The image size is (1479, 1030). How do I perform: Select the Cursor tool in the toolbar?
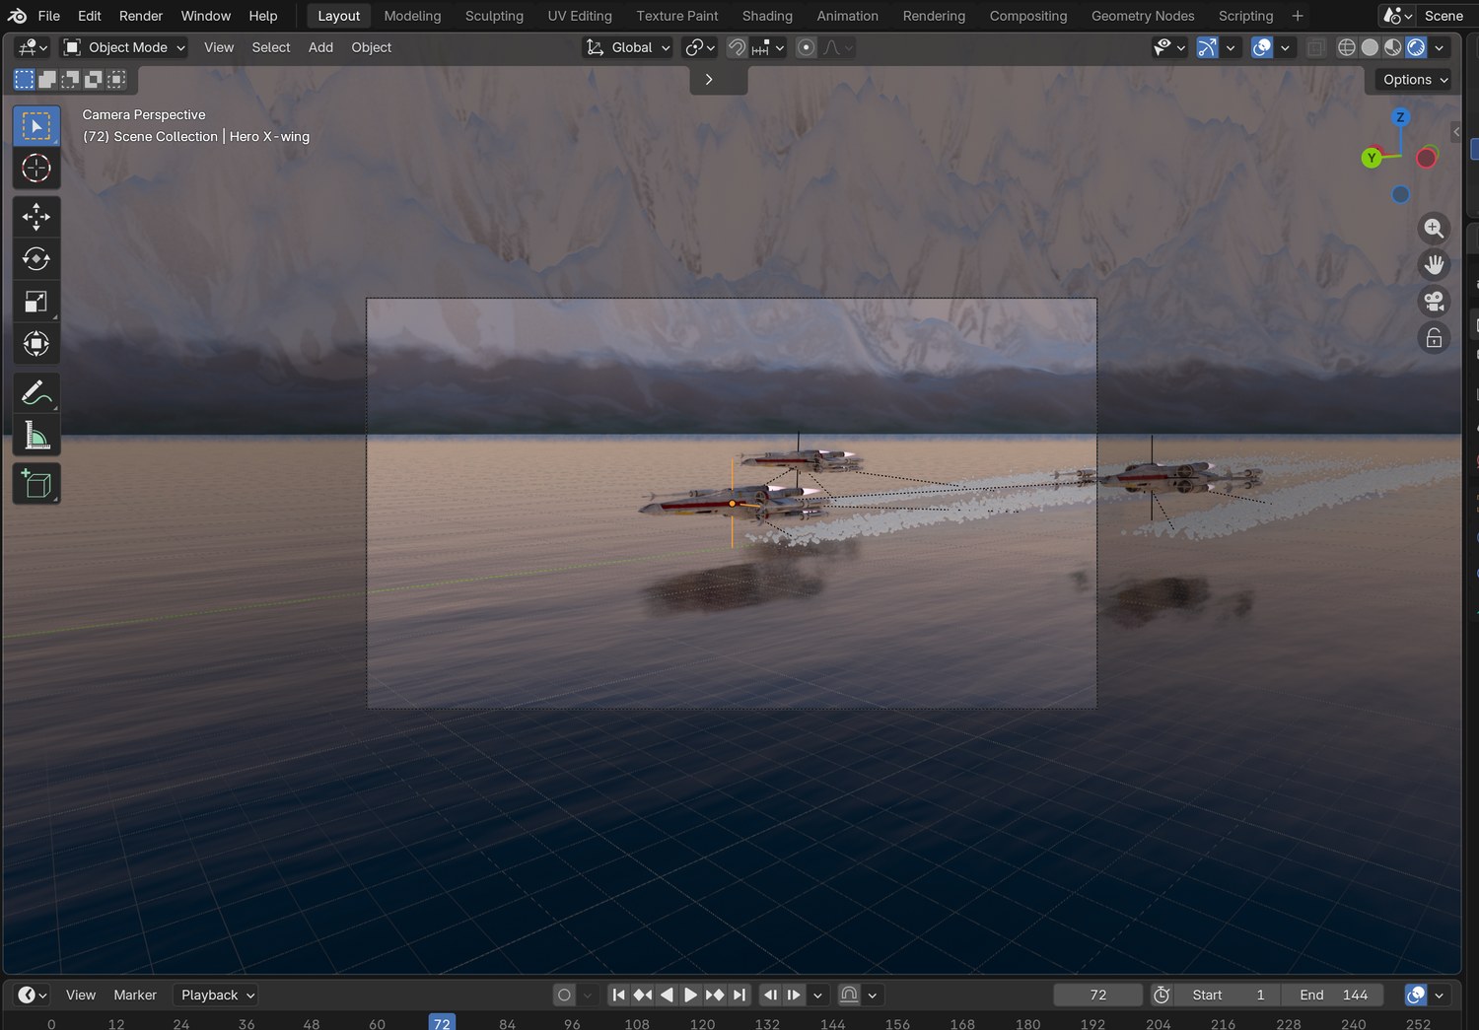tap(36, 169)
